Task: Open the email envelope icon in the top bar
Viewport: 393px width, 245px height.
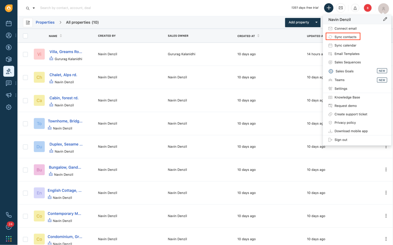Action: [x=341, y=8]
